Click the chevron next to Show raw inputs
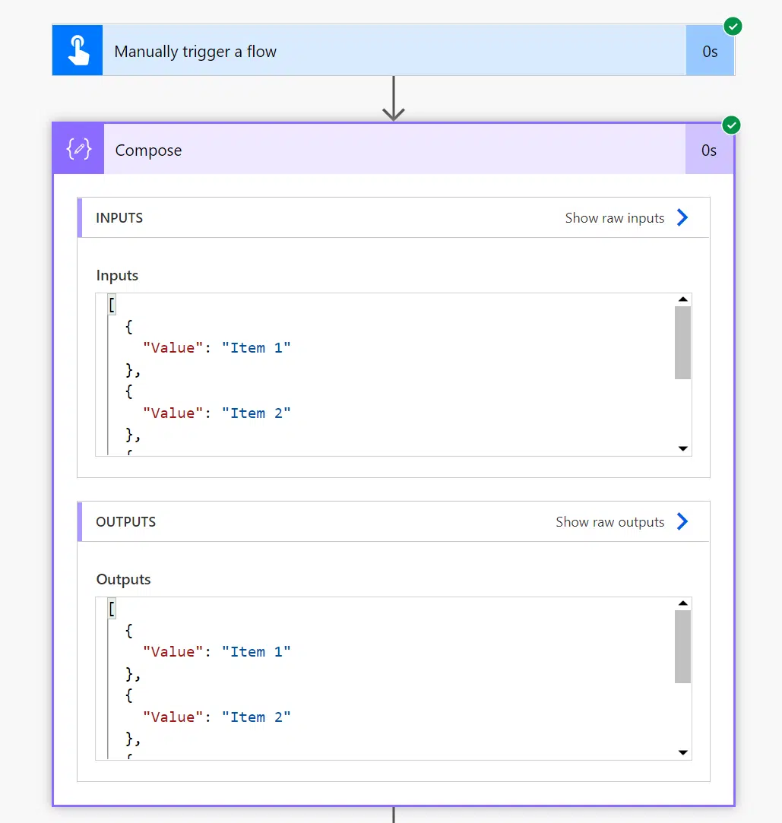Screen dimensions: 782x823 point(682,217)
